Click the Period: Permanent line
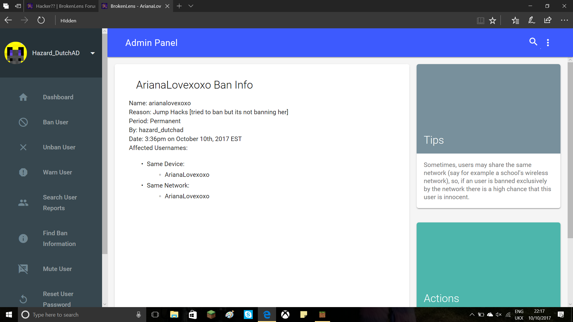 coord(155,121)
